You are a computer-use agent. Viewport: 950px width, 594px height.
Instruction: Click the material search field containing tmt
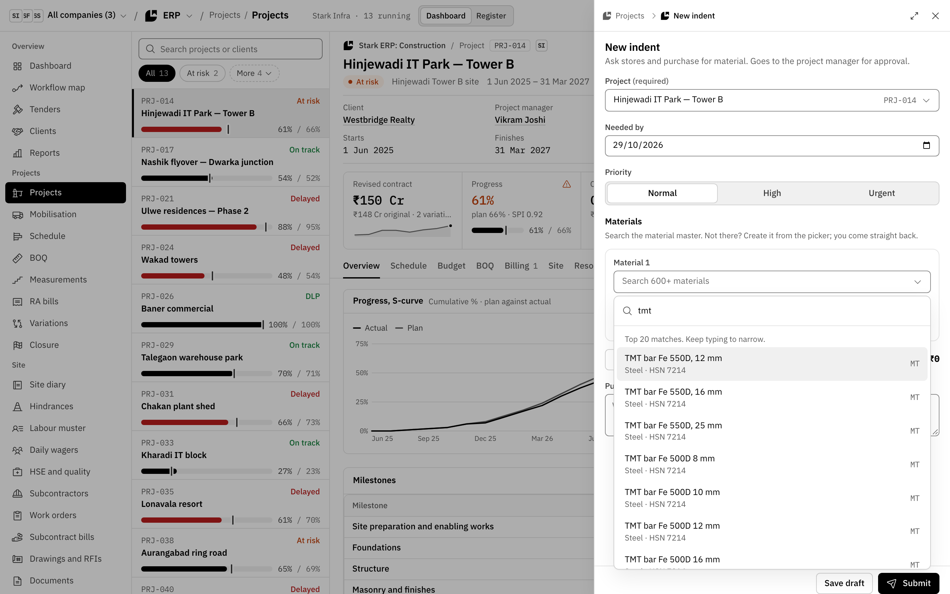click(x=772, y=311)
